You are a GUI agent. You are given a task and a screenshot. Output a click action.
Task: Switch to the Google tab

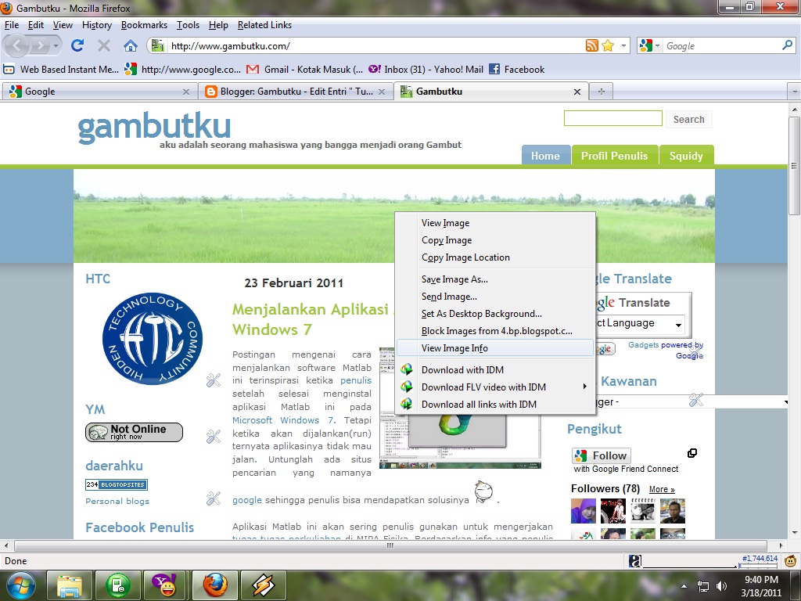coord(99,92)
